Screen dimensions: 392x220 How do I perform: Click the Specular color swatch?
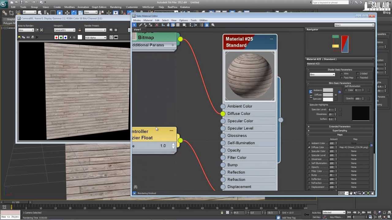tap(328, 99)
